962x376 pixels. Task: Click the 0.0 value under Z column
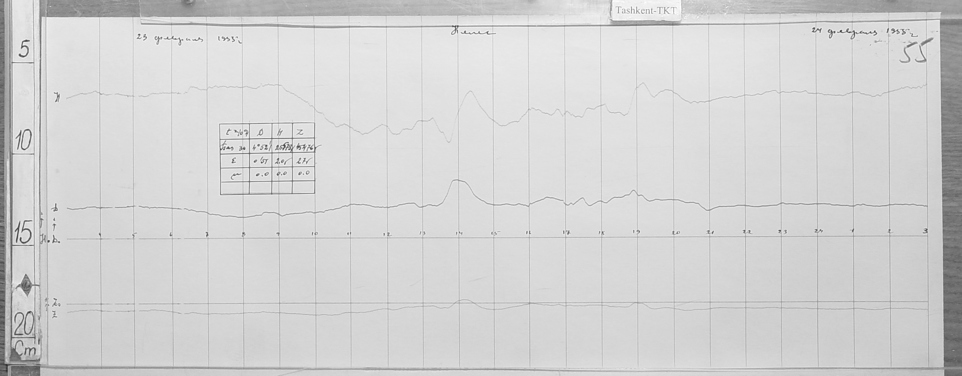(303, 174)
